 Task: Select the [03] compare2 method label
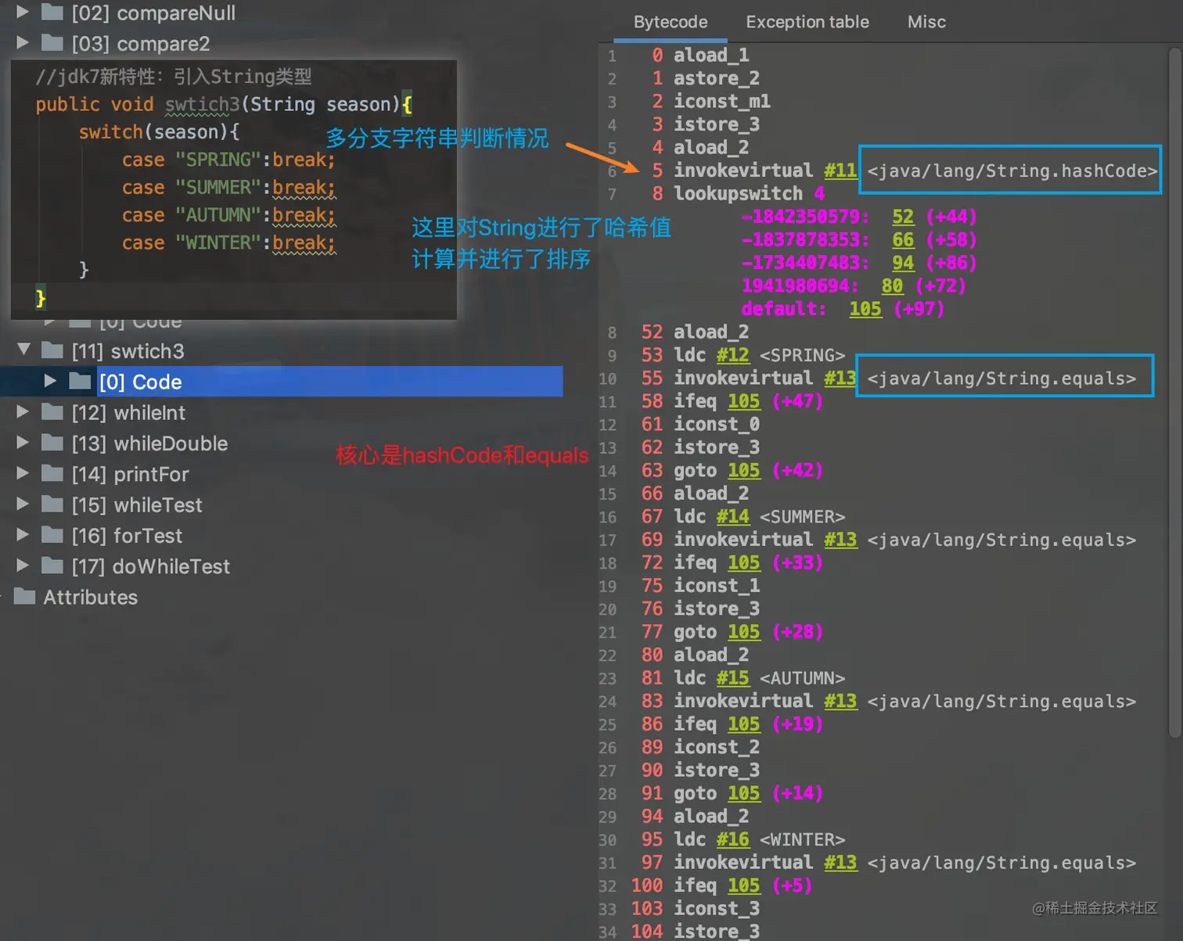[141, 43]
